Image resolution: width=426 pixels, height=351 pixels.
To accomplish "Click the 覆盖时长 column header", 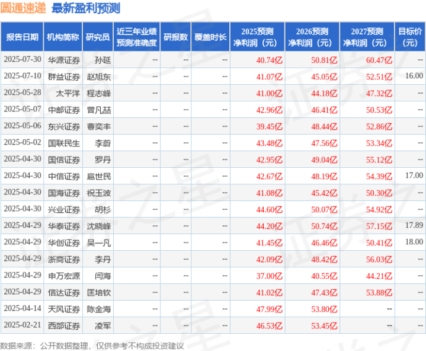I will tap(210, 37).
